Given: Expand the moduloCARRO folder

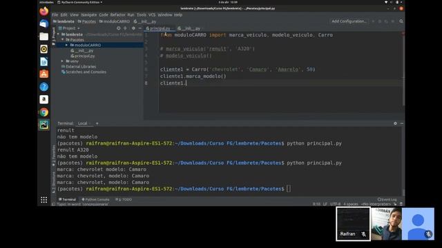Looking at the screenshot, I should (66, 45).
